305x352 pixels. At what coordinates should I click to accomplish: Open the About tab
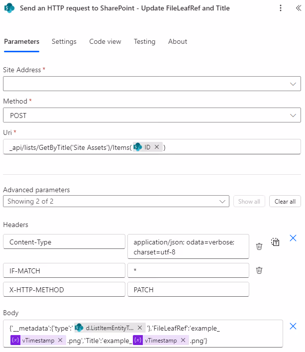(178, 41)
